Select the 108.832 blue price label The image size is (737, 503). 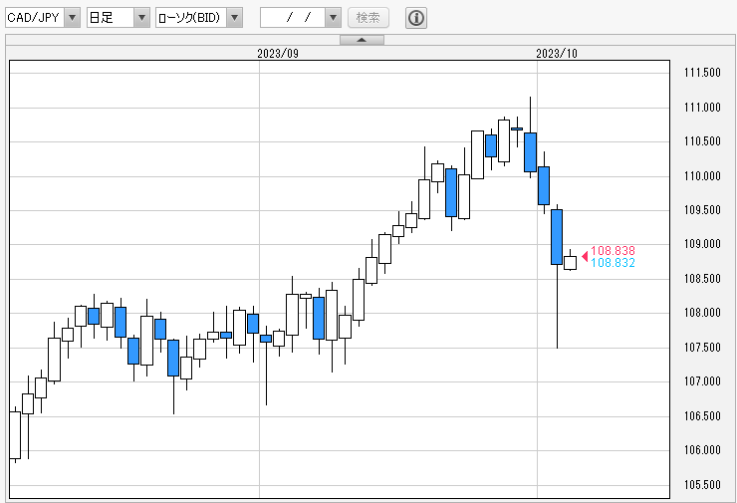click(x=613, y=263)
